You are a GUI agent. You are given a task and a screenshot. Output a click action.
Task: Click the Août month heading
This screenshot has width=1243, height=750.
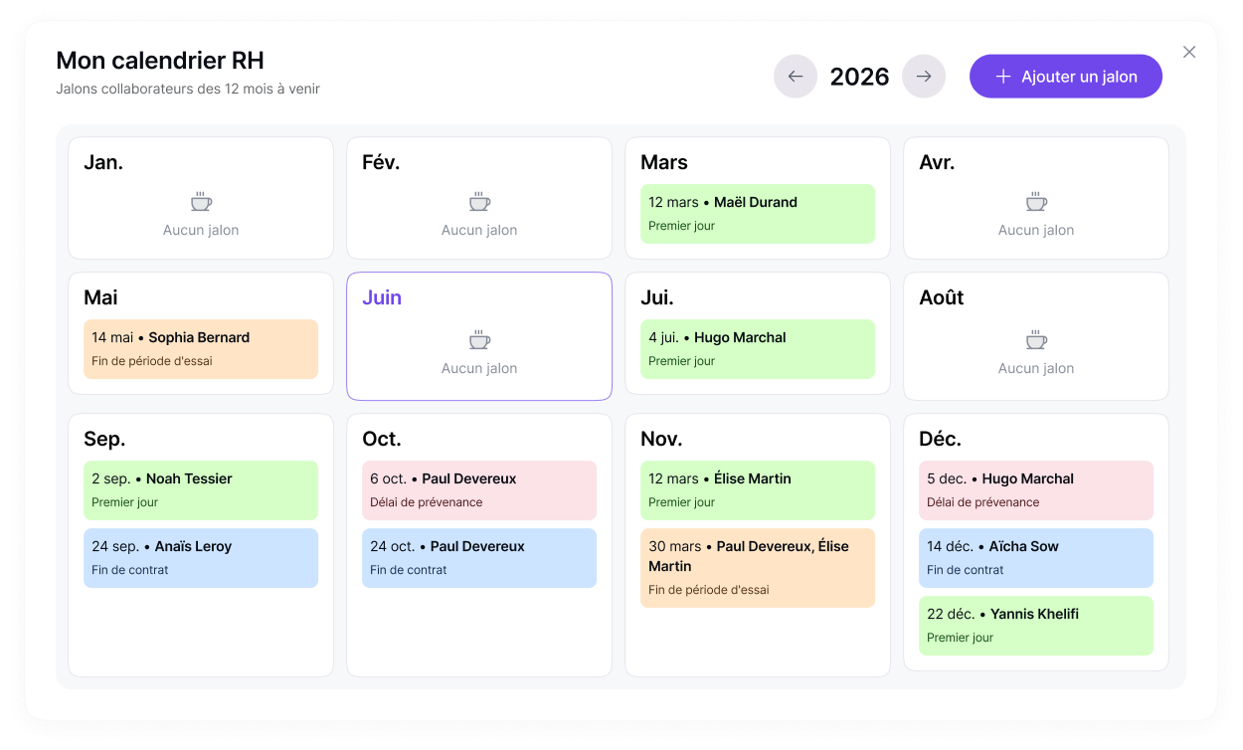[942, 297]
